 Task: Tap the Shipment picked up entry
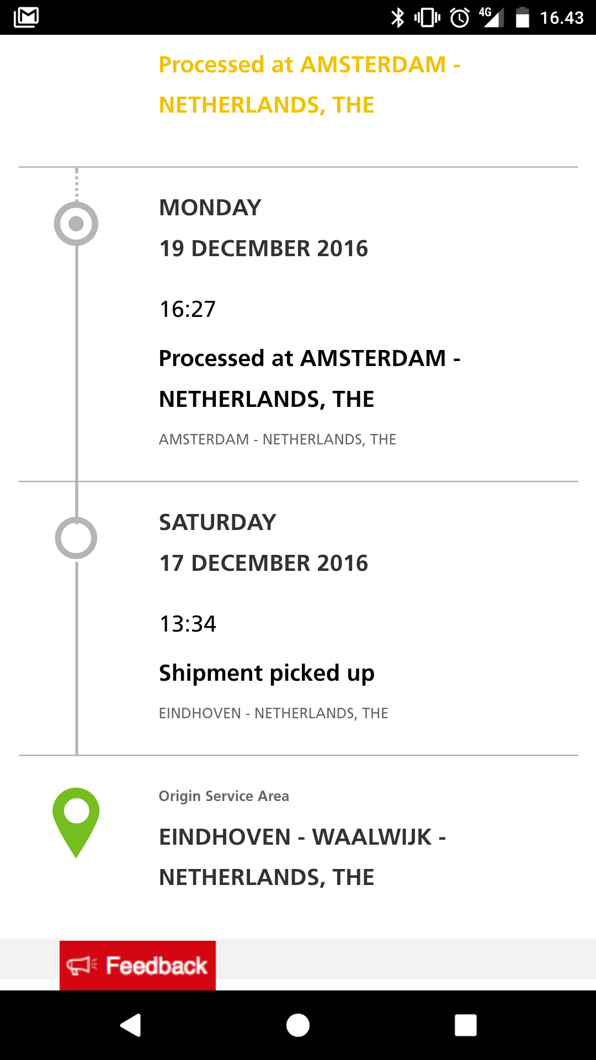tap(267, 673)
